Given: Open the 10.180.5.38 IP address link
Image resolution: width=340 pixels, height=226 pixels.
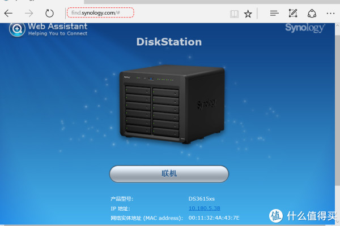Looking at the screenshot, I should [204, 208].
